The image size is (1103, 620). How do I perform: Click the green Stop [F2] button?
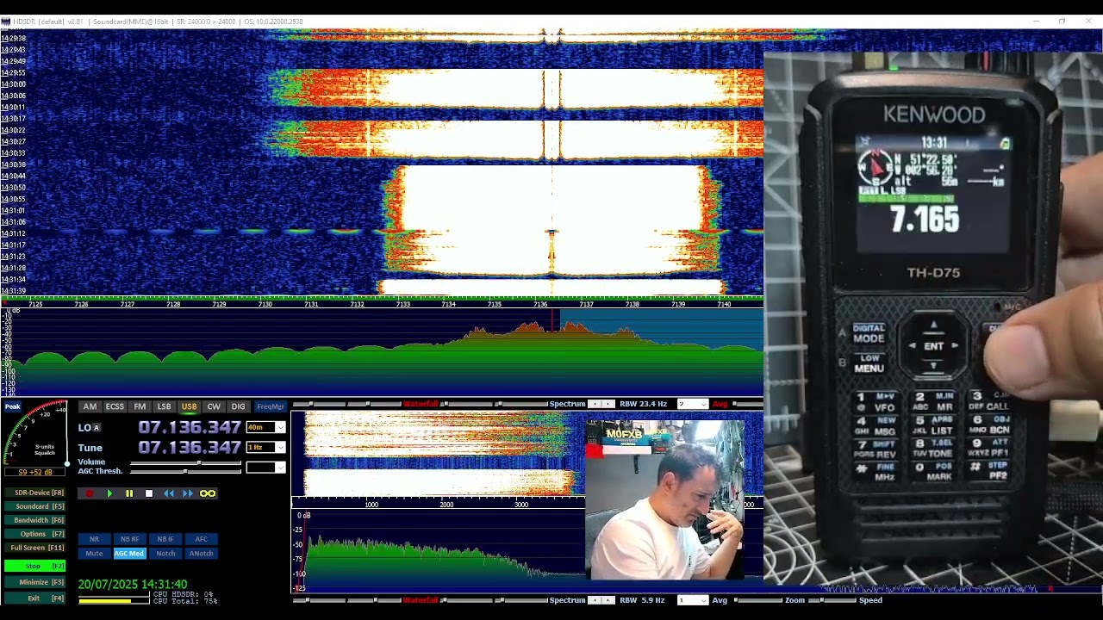click(x=34, y=566)
